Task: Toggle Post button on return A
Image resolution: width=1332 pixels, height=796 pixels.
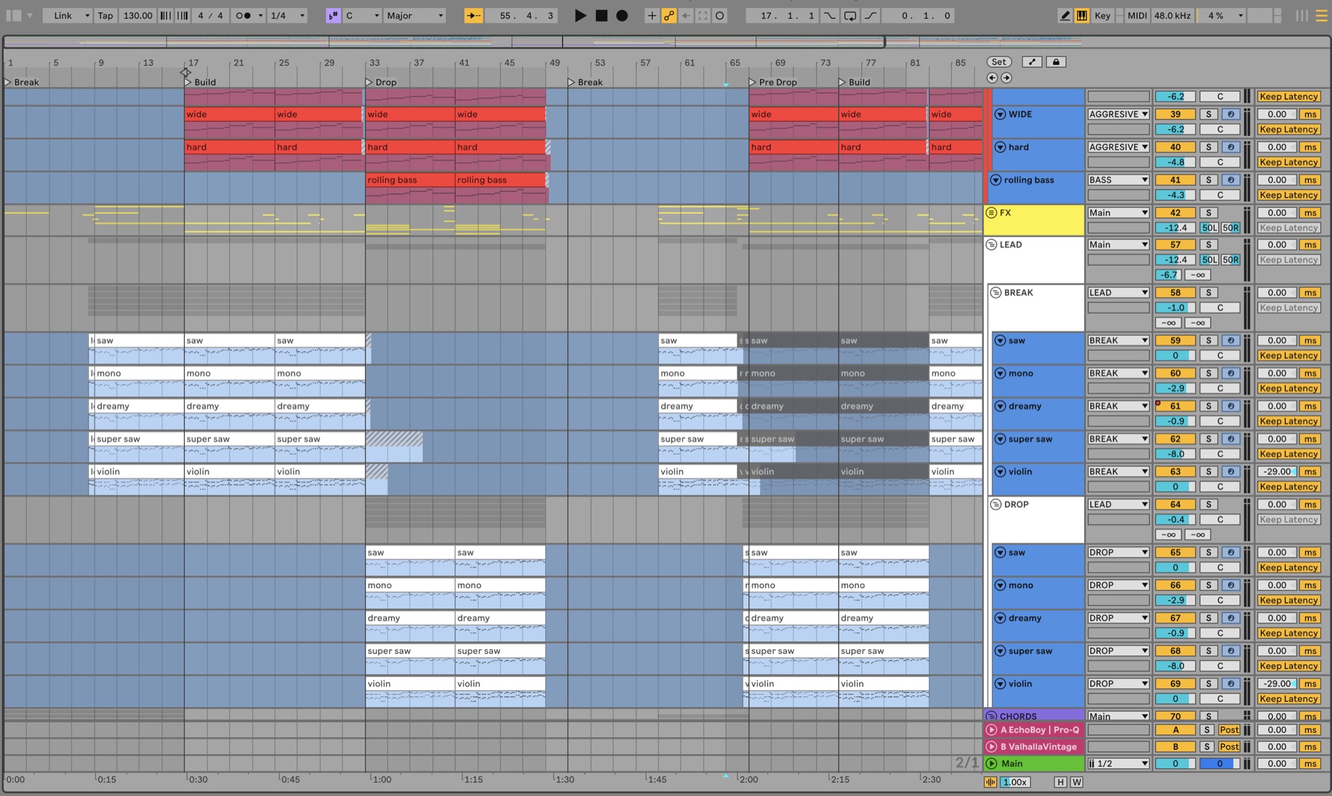Action: [x=1229, y=729]
